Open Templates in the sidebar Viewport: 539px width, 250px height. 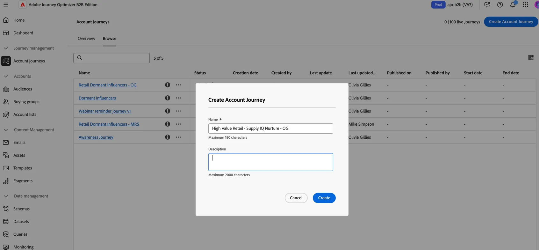coord(23,168)
